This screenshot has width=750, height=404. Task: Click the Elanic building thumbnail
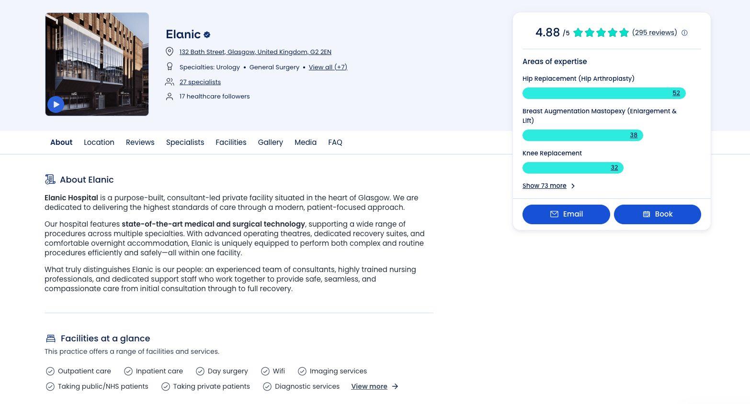(x=97, y=64)
